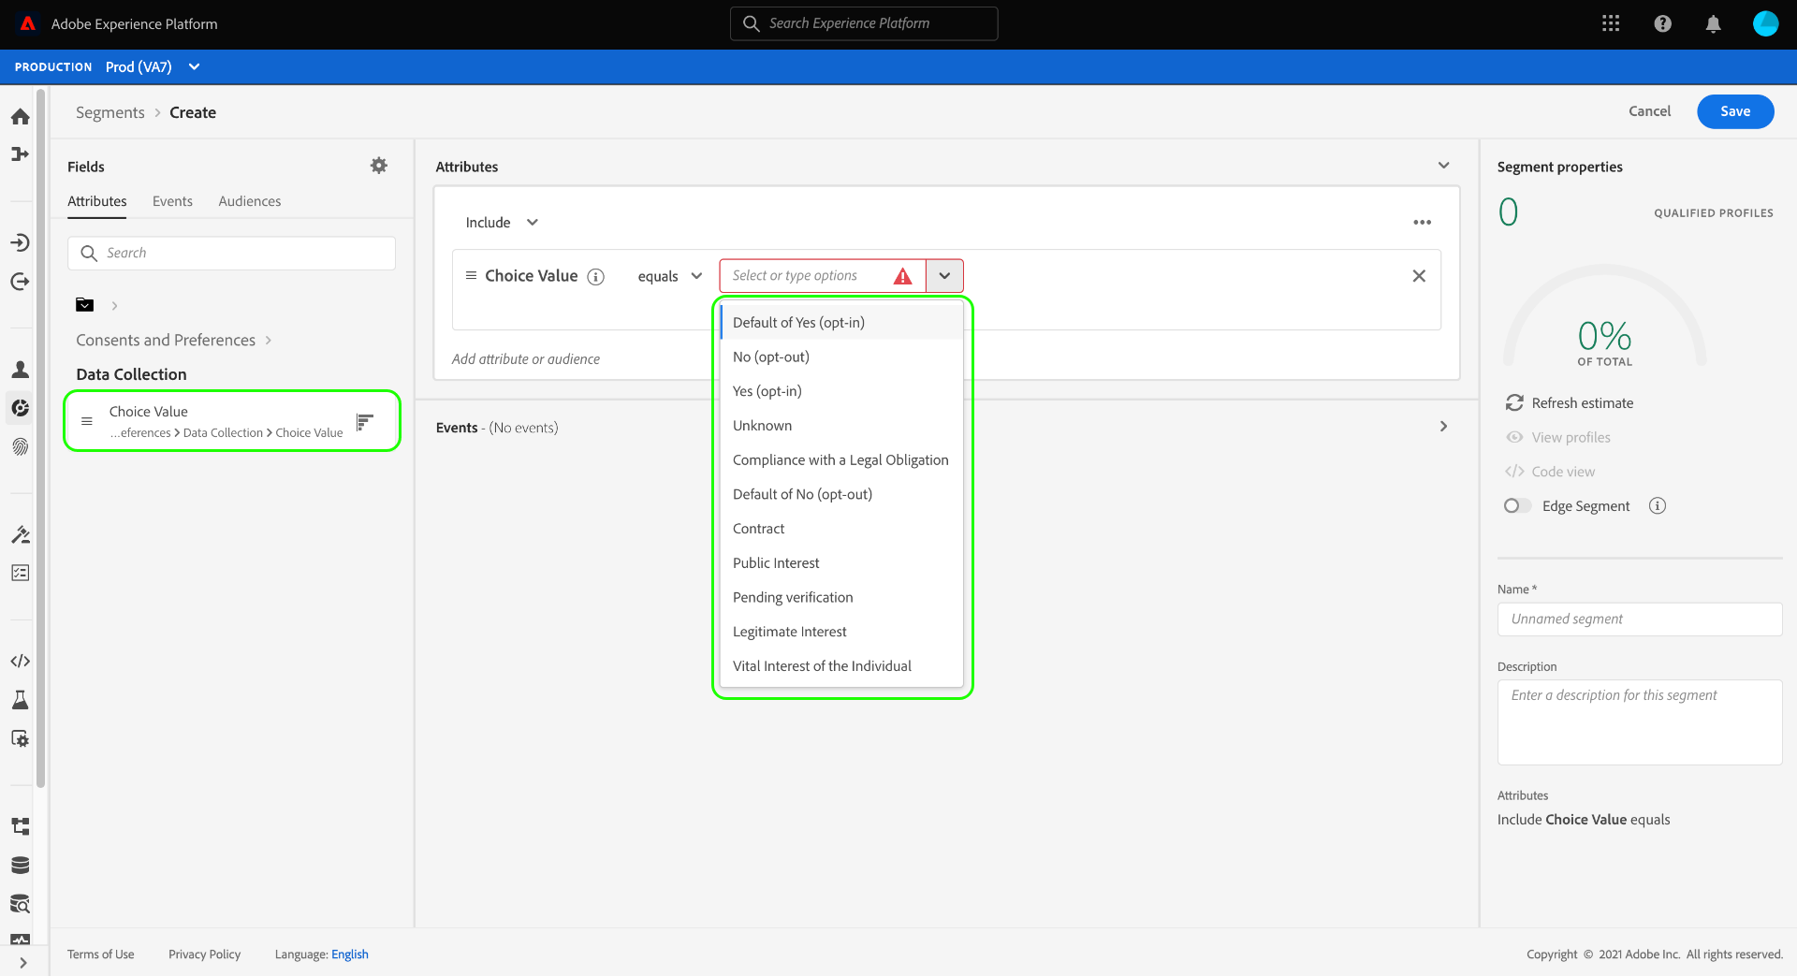Select 'Legitimate Interest' option
Screen dimensions: 1797x976
click(841, 632)
